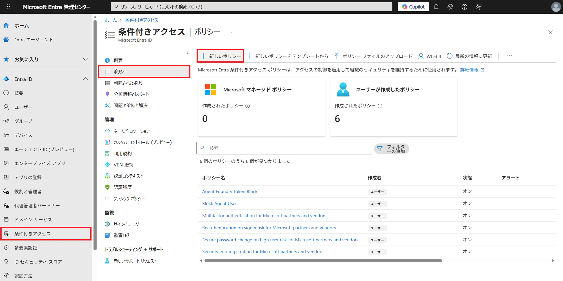563x281 pixels.
Task: Click the Copilot button
Action: [x=413, y=7]
